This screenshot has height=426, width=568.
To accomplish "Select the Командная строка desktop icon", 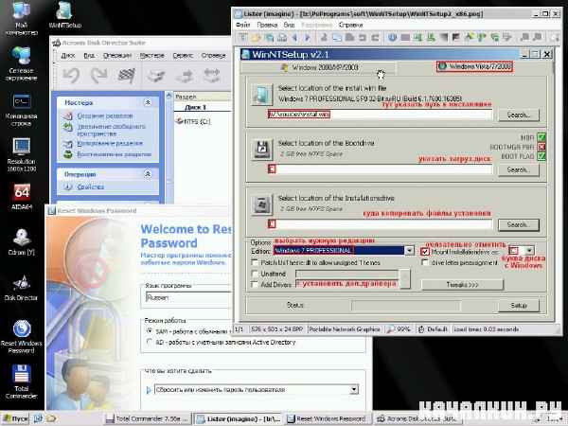I will 22,110.
